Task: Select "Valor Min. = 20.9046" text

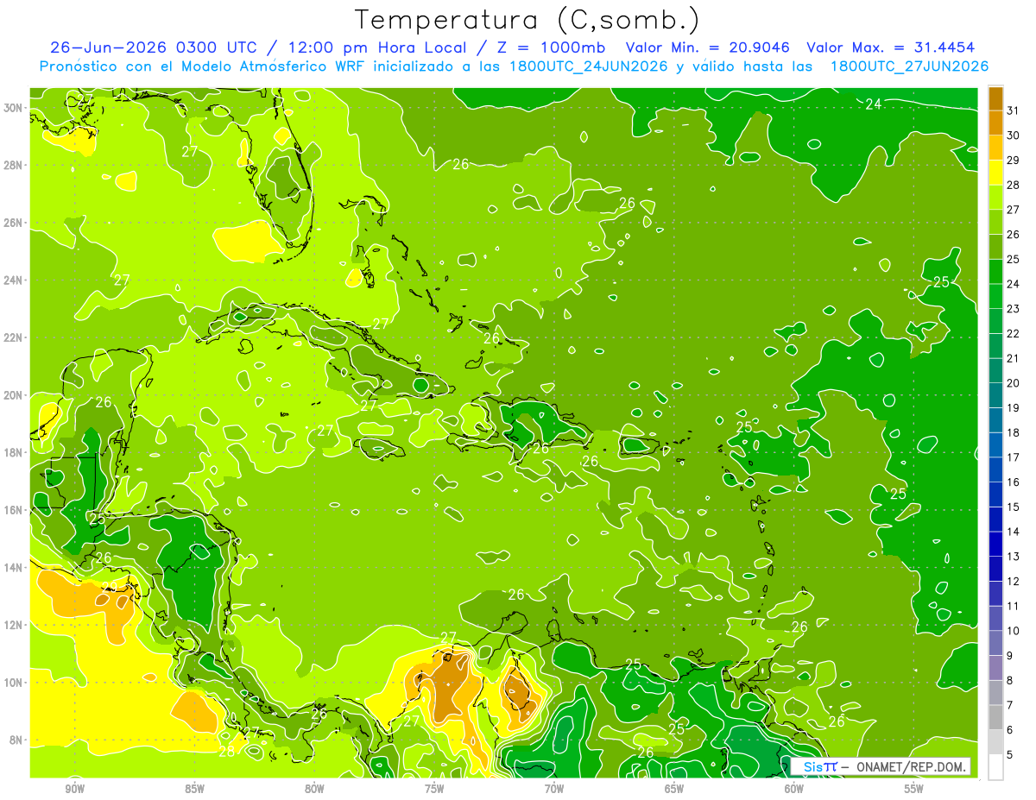Action: click(x=709, y=47)
